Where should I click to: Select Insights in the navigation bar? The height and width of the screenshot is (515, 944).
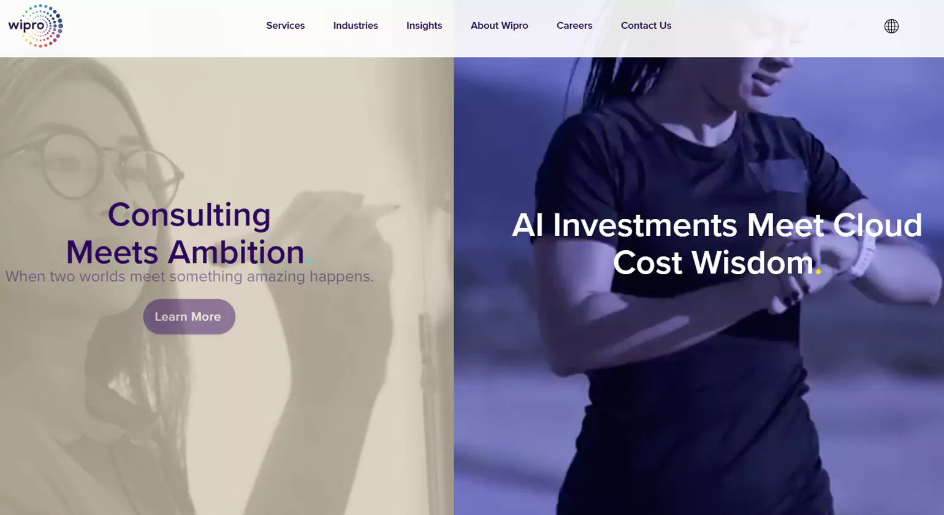424,26
